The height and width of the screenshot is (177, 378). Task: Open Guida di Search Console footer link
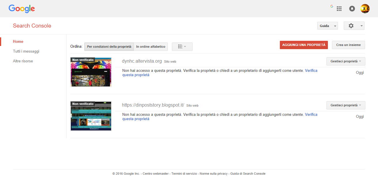pos(248,174)
